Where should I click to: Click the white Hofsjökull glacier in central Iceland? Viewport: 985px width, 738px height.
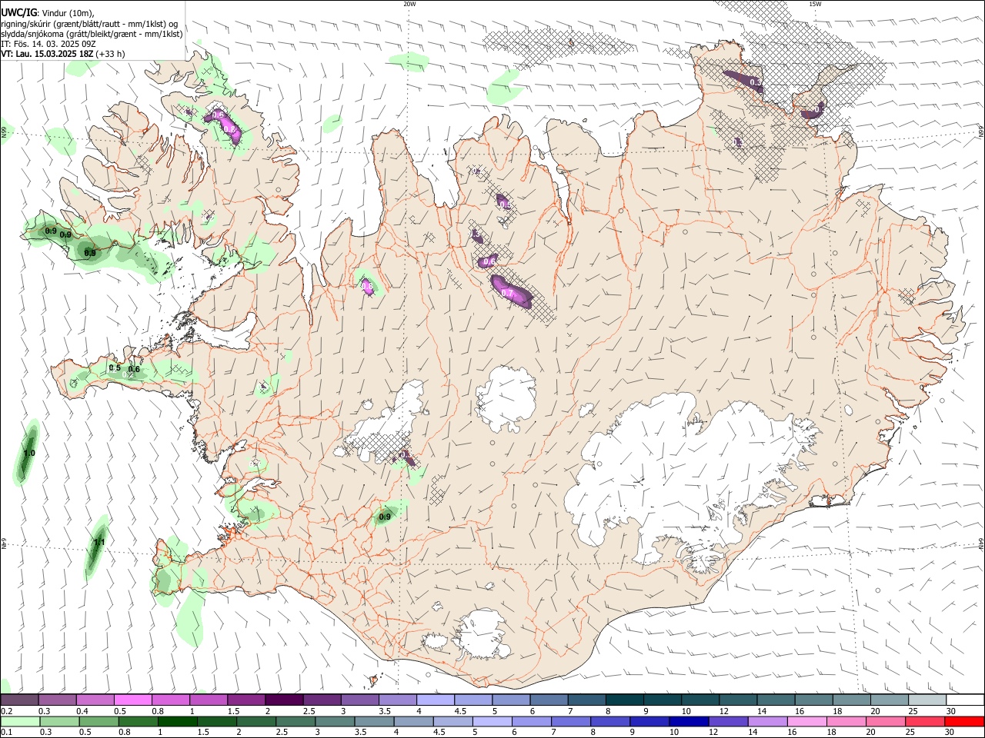(507, 398)
